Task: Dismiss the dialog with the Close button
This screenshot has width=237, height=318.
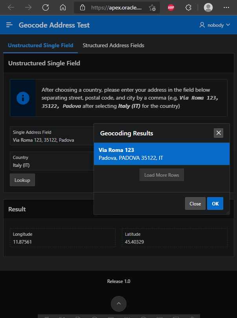Action: pos(195,203)
